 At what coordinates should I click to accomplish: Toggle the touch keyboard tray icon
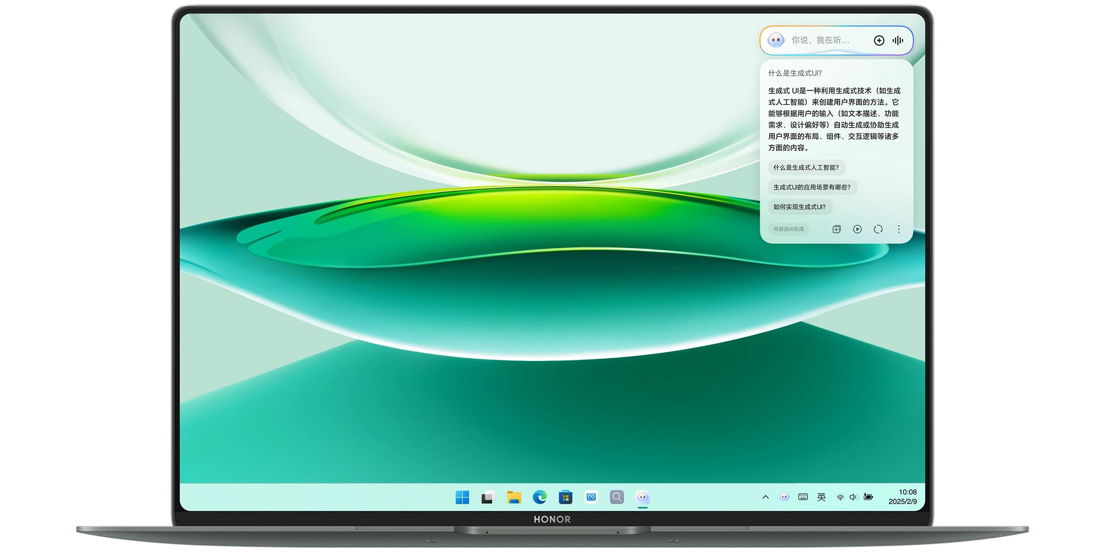click(x=803, y=497)
